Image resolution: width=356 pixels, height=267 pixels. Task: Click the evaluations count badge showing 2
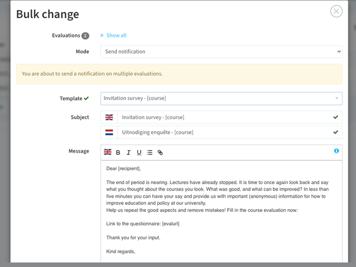(x=85, y=36)
